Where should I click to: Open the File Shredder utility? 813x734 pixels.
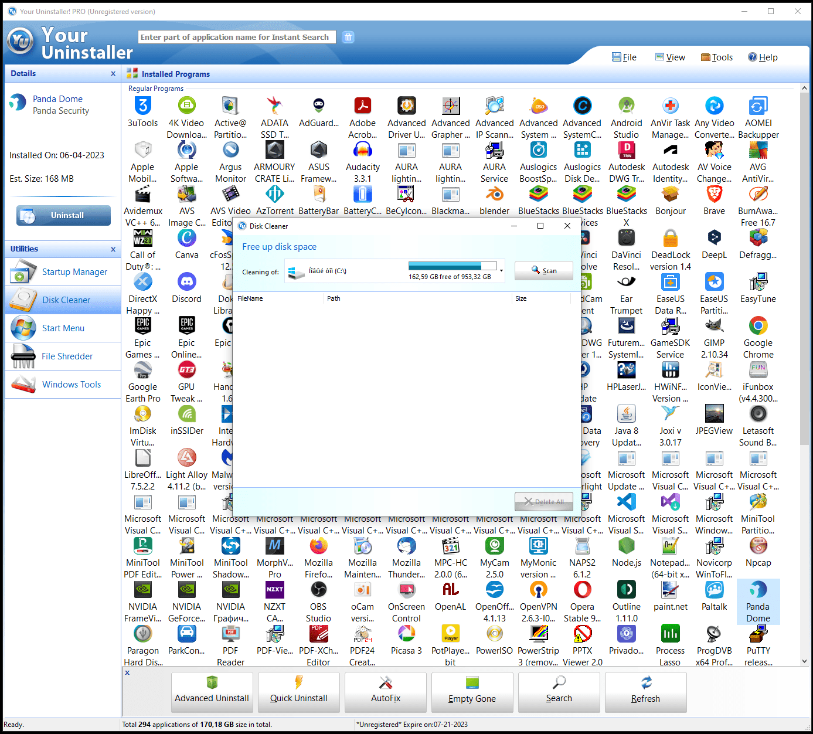(x=63, y=356)
